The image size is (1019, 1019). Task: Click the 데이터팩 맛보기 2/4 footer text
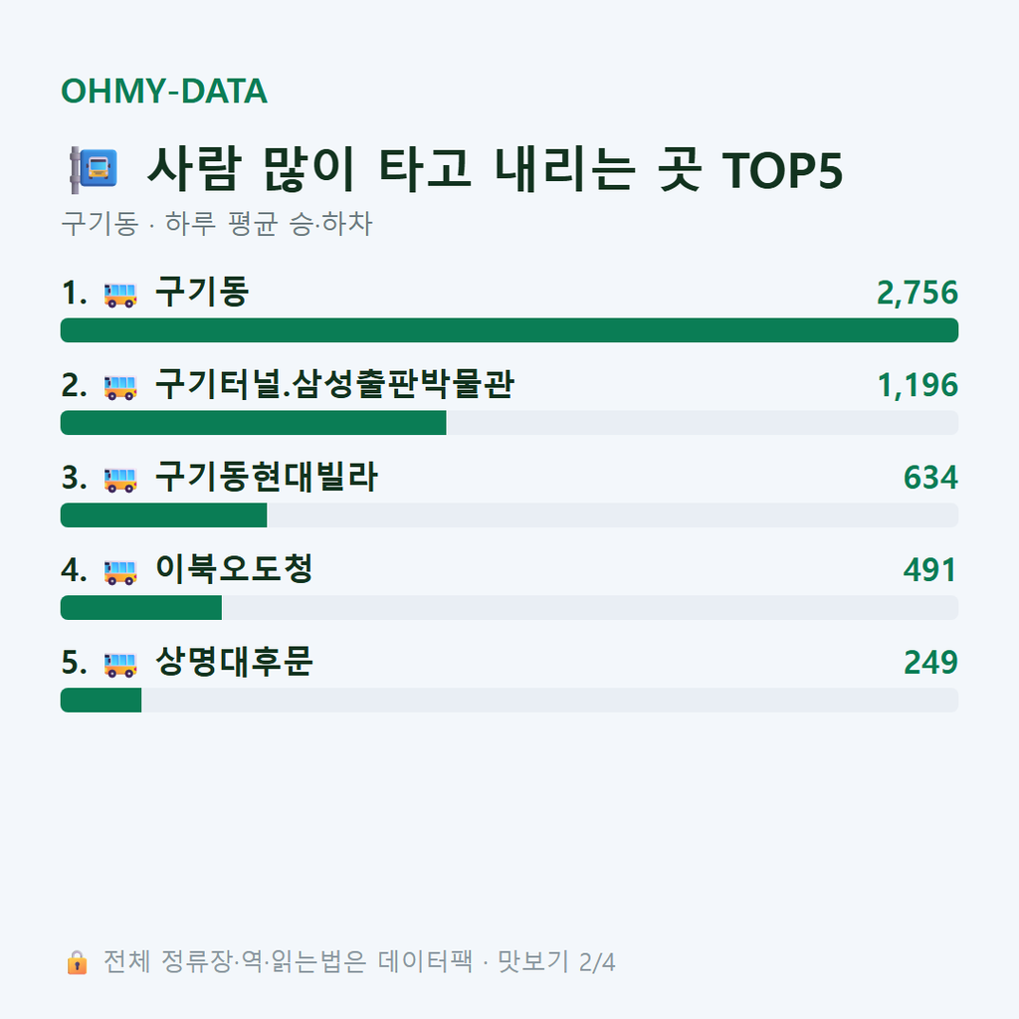coord(497,962)
